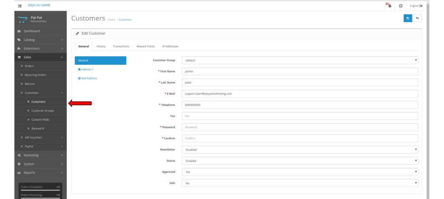This screenshot has height=199, width=444.
Task: Open the Safe dropdown
Action: coord(300,183)
